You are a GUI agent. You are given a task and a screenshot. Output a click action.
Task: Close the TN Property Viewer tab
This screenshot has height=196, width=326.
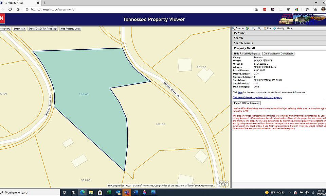point(38,3)
